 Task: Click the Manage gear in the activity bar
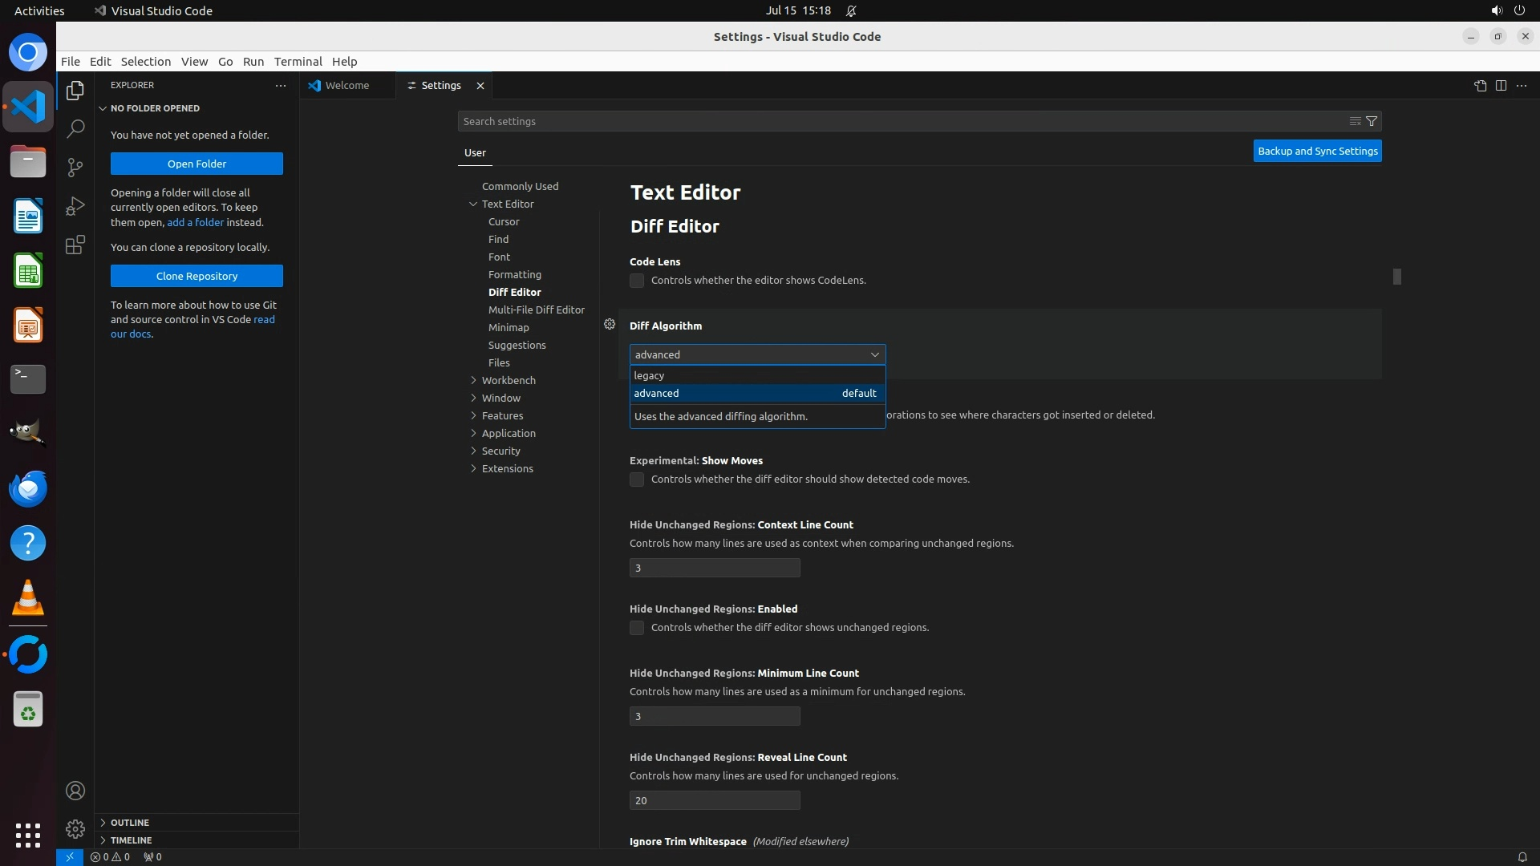(75, 828)
